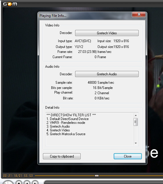Click the Next track button
163x184 pixels.
pyautogui.click(x=35, y=182)
